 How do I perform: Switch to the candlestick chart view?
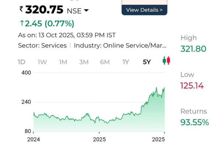click(x=166, y=61)
